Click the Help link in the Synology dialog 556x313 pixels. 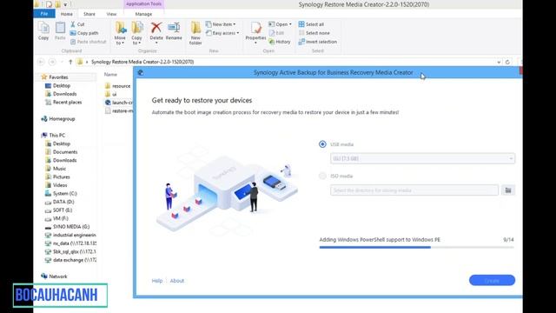point(157,281)
